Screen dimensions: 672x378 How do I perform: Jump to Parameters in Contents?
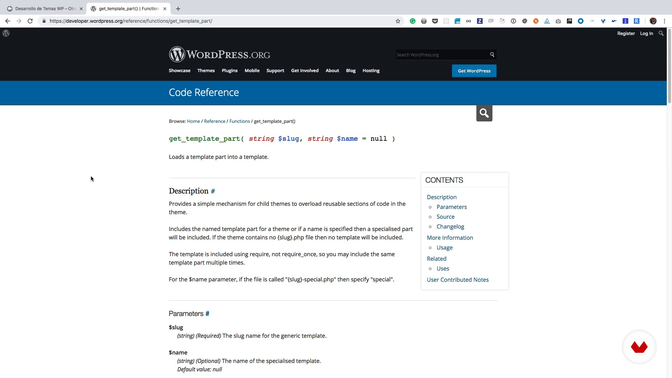pyautogui.click(x=451, y=207)
